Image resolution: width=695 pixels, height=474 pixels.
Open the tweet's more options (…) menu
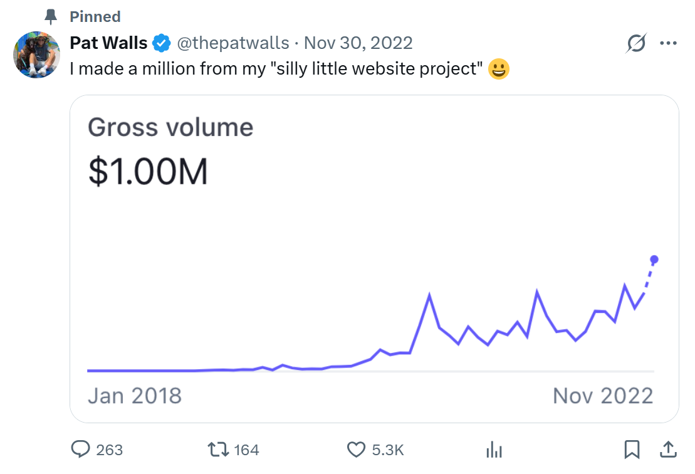[669, 43]
